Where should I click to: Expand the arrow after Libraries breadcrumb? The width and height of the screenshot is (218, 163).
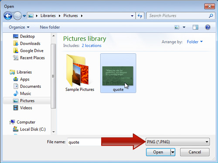click(x=60, y=16)
